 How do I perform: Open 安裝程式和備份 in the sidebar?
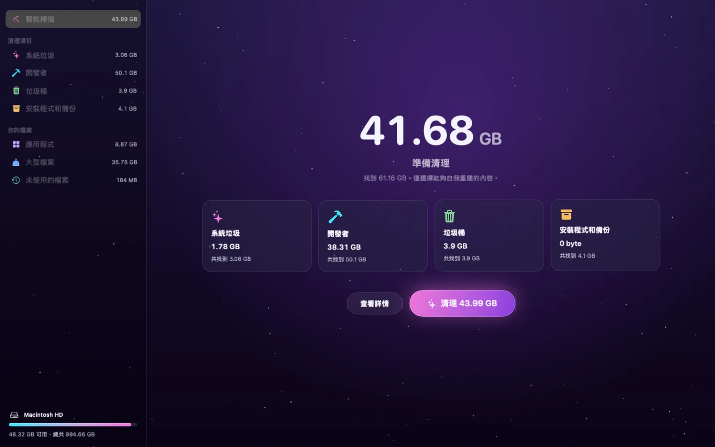73,109
